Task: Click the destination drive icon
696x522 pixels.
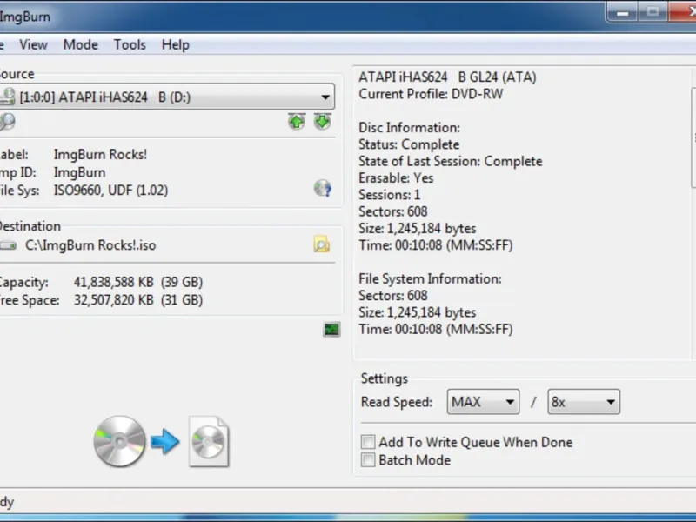Action: (x=8, y=245)
